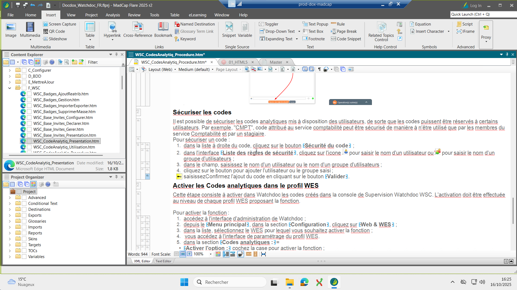This screenshot has width=517, height=290.
Task: Open the Review ribbon tab
Action: 134,15
